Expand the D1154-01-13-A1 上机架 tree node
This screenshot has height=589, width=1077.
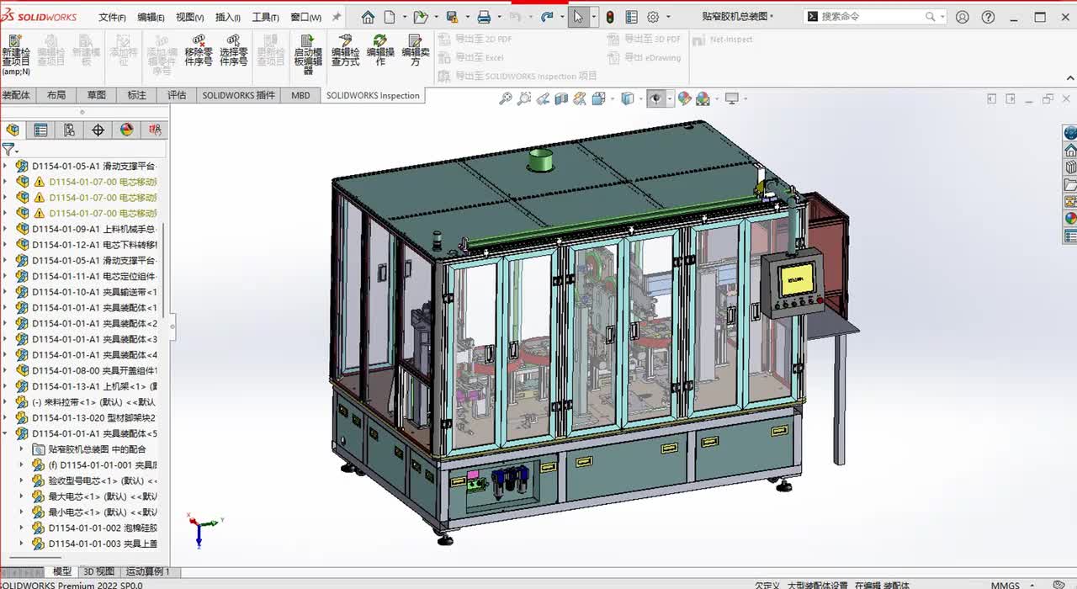(x=5, y=386)
